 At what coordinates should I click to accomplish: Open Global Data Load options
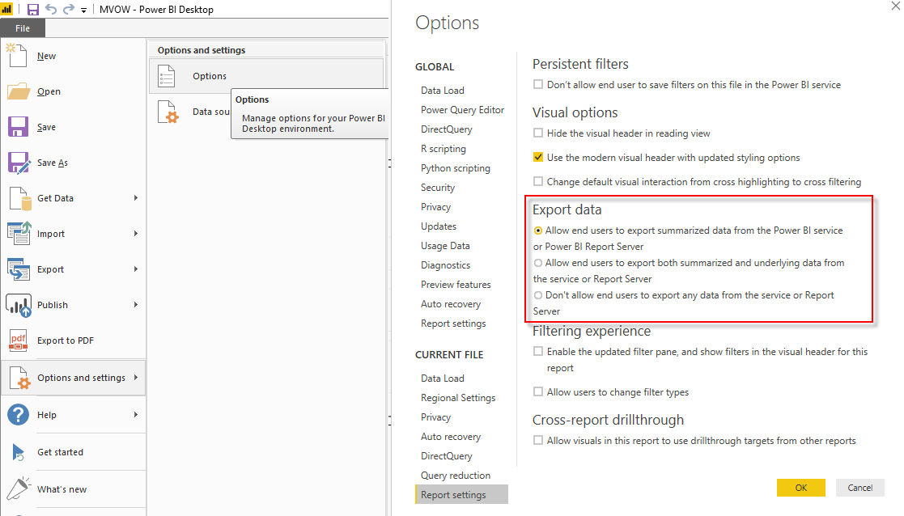442,91
